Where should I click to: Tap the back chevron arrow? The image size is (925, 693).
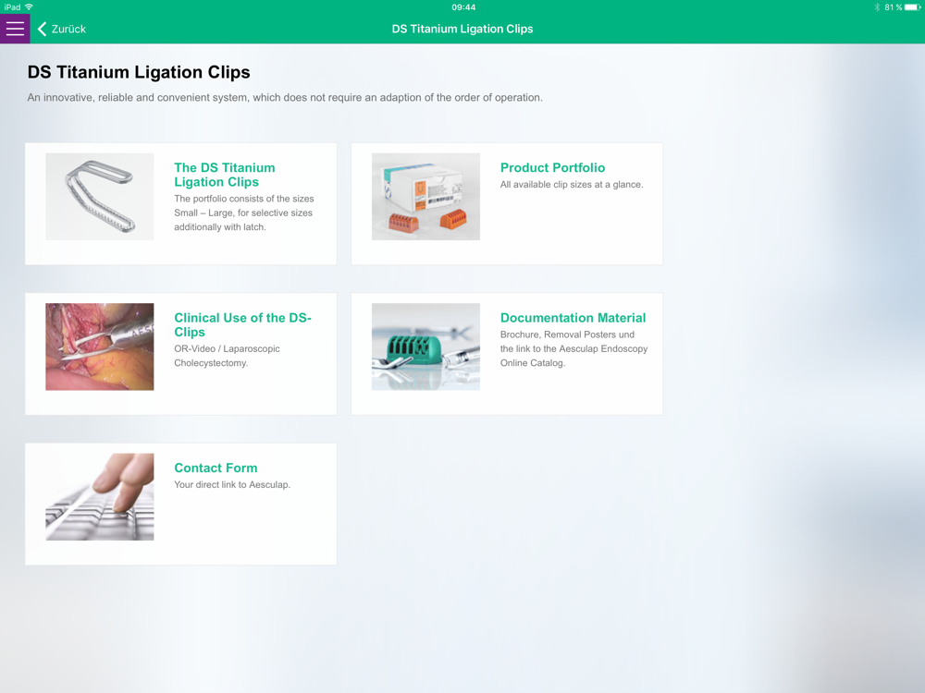coord(42,29)
